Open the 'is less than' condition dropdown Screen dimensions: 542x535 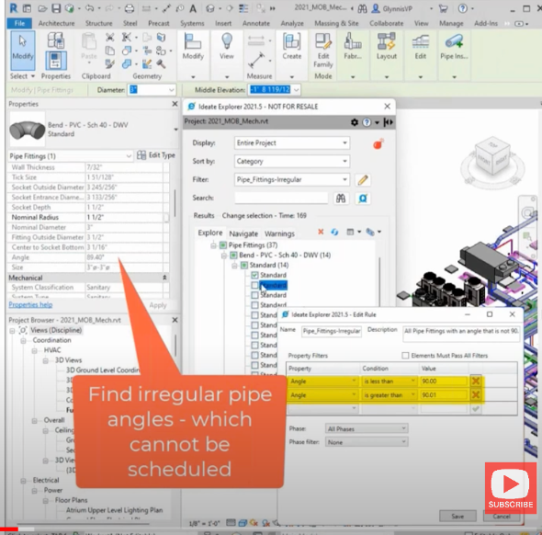389,381
